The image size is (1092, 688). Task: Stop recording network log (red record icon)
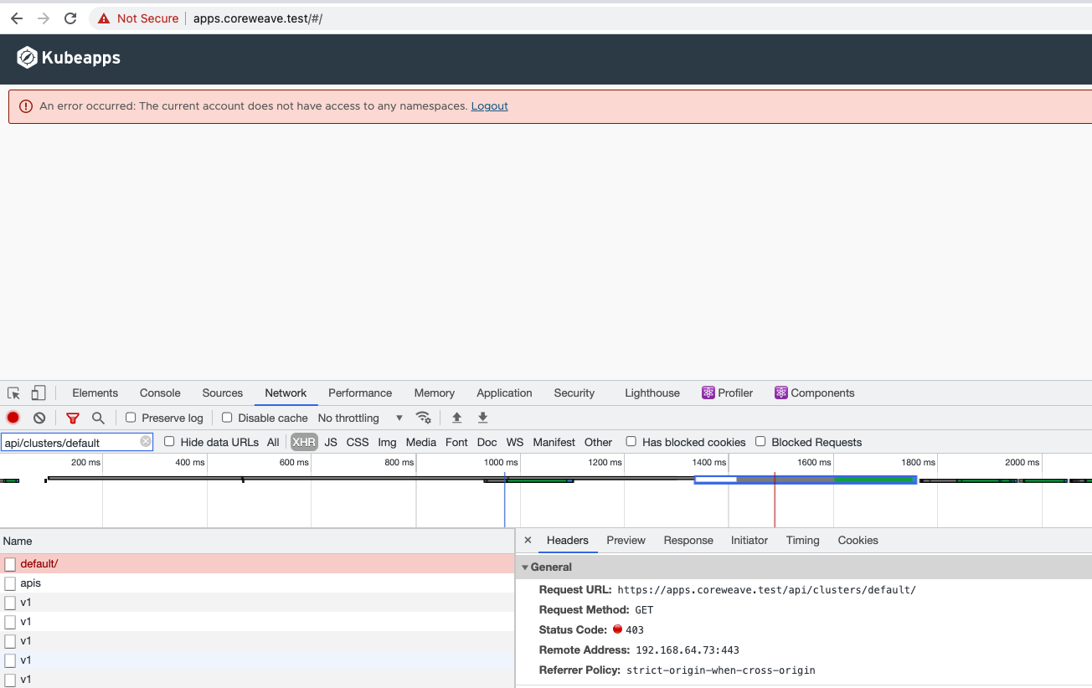click(x=13, y=417)
